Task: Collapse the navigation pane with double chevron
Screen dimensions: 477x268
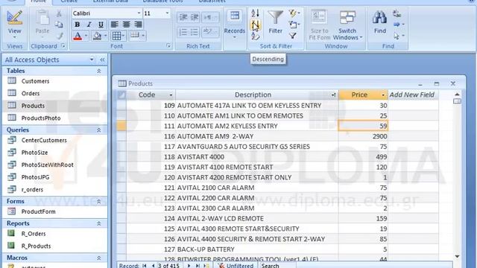Action: 102,60
